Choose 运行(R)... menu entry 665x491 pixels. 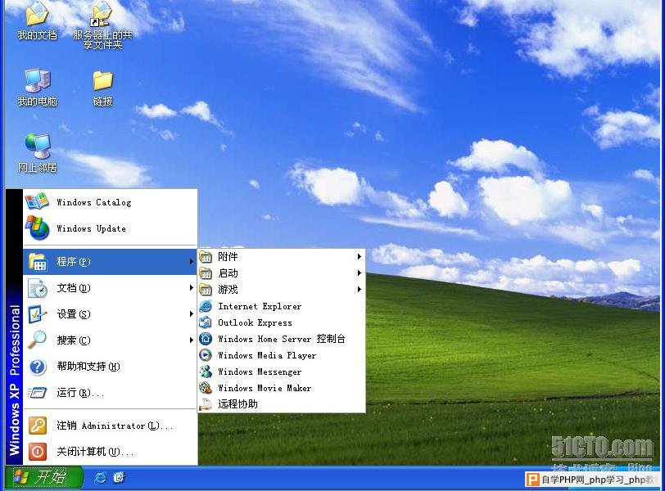coord(111,393)
